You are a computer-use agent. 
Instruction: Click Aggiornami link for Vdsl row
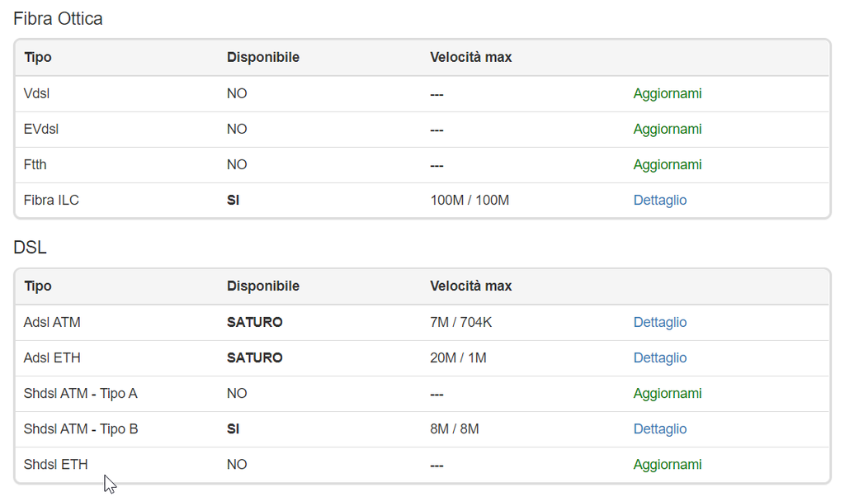(x=667, y=94)
